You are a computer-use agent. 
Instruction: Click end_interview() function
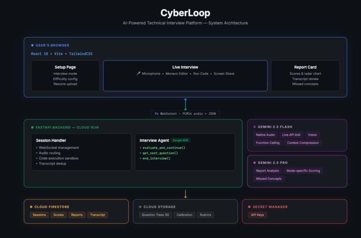point(157,158)
